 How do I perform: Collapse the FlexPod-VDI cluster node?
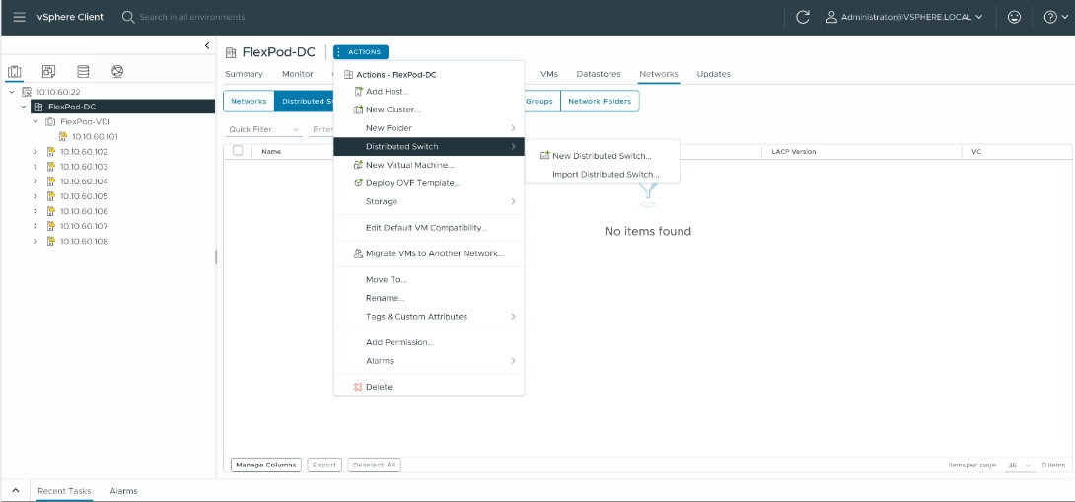(x=35, y=121)
